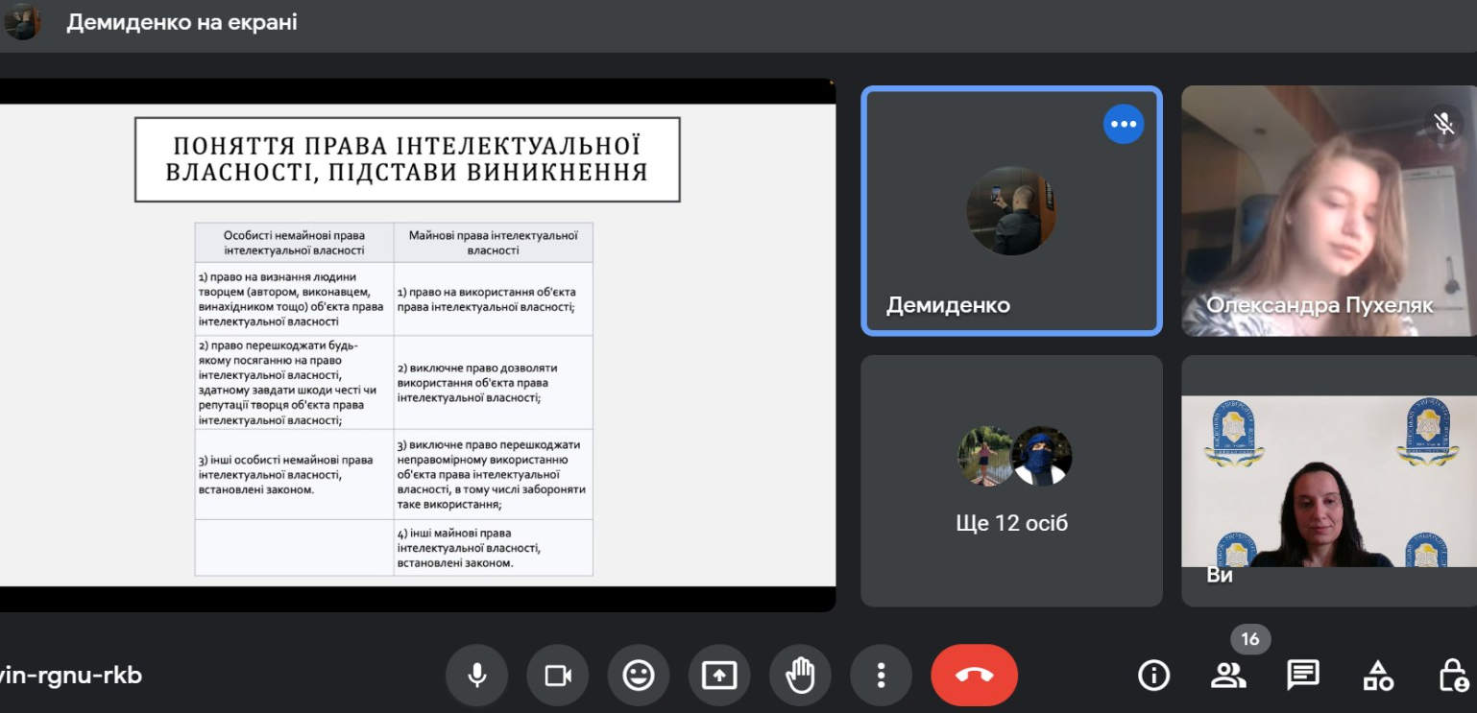1477x713 pixels.
Task: Show the people participants list
Action: pyautogui.click(x=1227, y=676)
